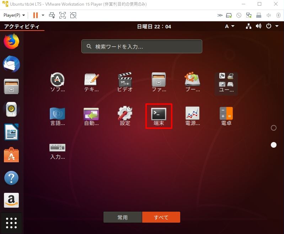Image resolution: width=284 pixels, height=234 pixels.
Task: Switch to the すべて all apps tab
Action: [x=161, y=217]
